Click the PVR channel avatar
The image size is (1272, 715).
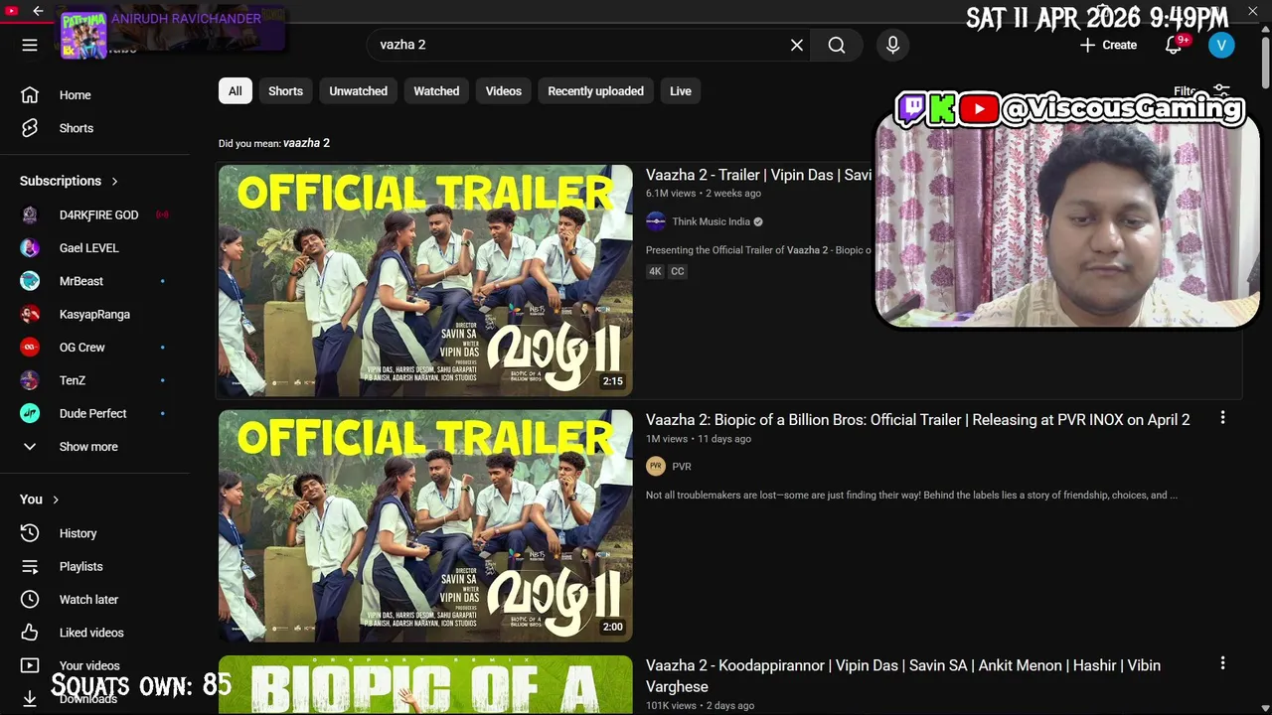(656, 467)
